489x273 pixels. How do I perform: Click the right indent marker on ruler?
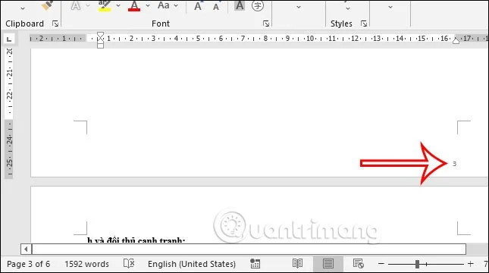tap(456, 41)
